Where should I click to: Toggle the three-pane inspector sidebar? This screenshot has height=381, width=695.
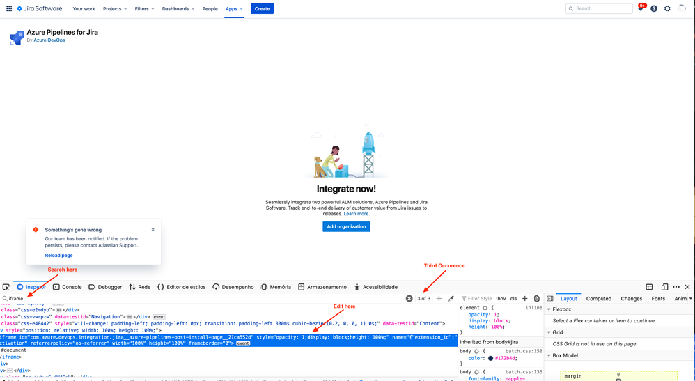coord(550,299)
